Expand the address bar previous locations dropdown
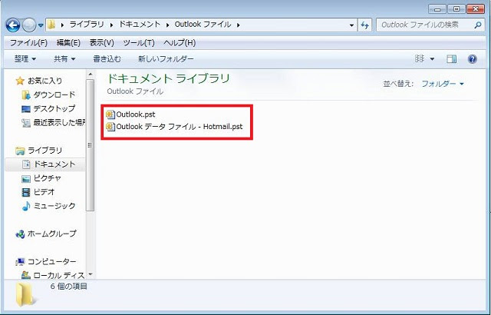This screenshot has height=315, width=491. [x=351, y=25]
